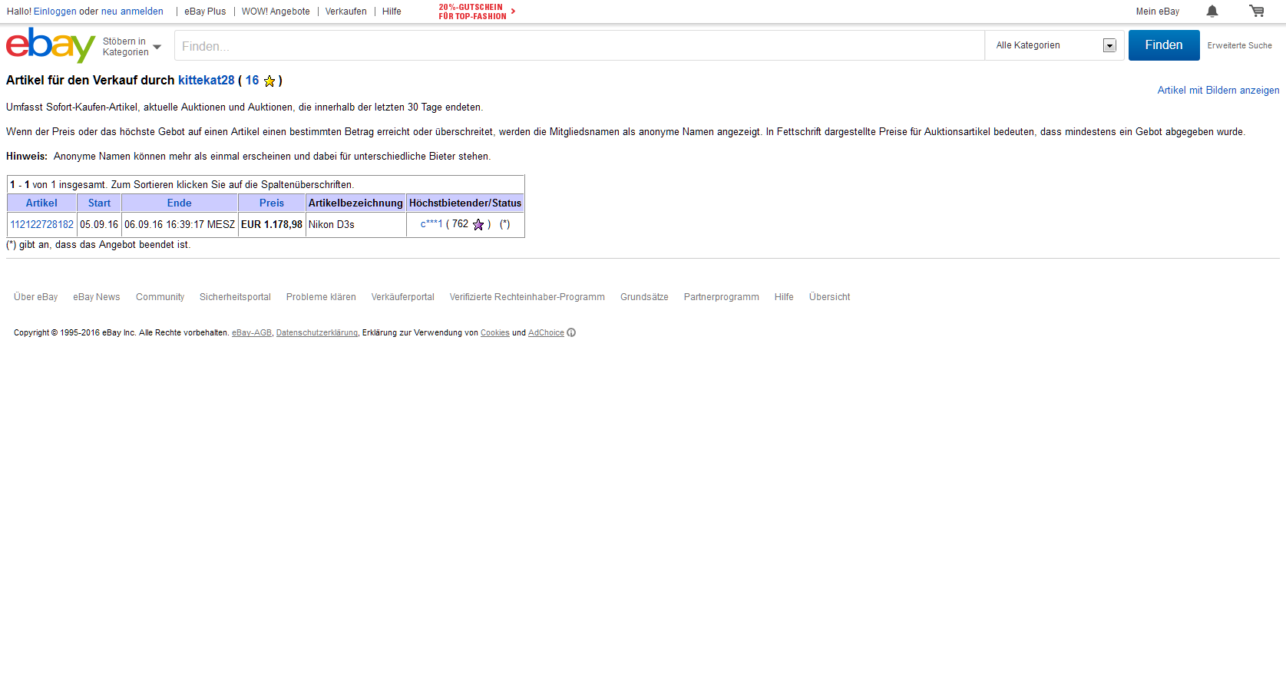Viewport: 1286px width, 697px height.
Task: Click the blue Finden button
Action: coord(1164,45)
